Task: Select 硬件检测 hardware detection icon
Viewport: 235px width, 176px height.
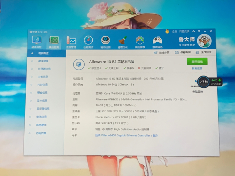Action: (x=54, y=42)
